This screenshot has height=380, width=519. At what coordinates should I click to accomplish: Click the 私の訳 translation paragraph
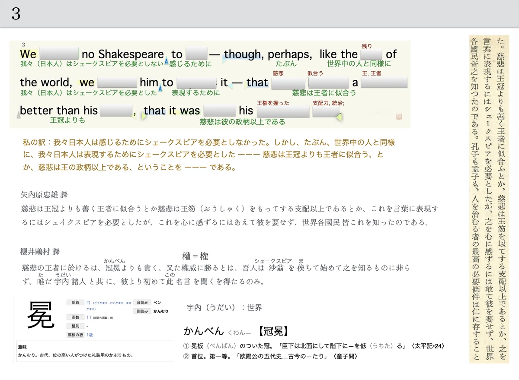click(209, 155)
